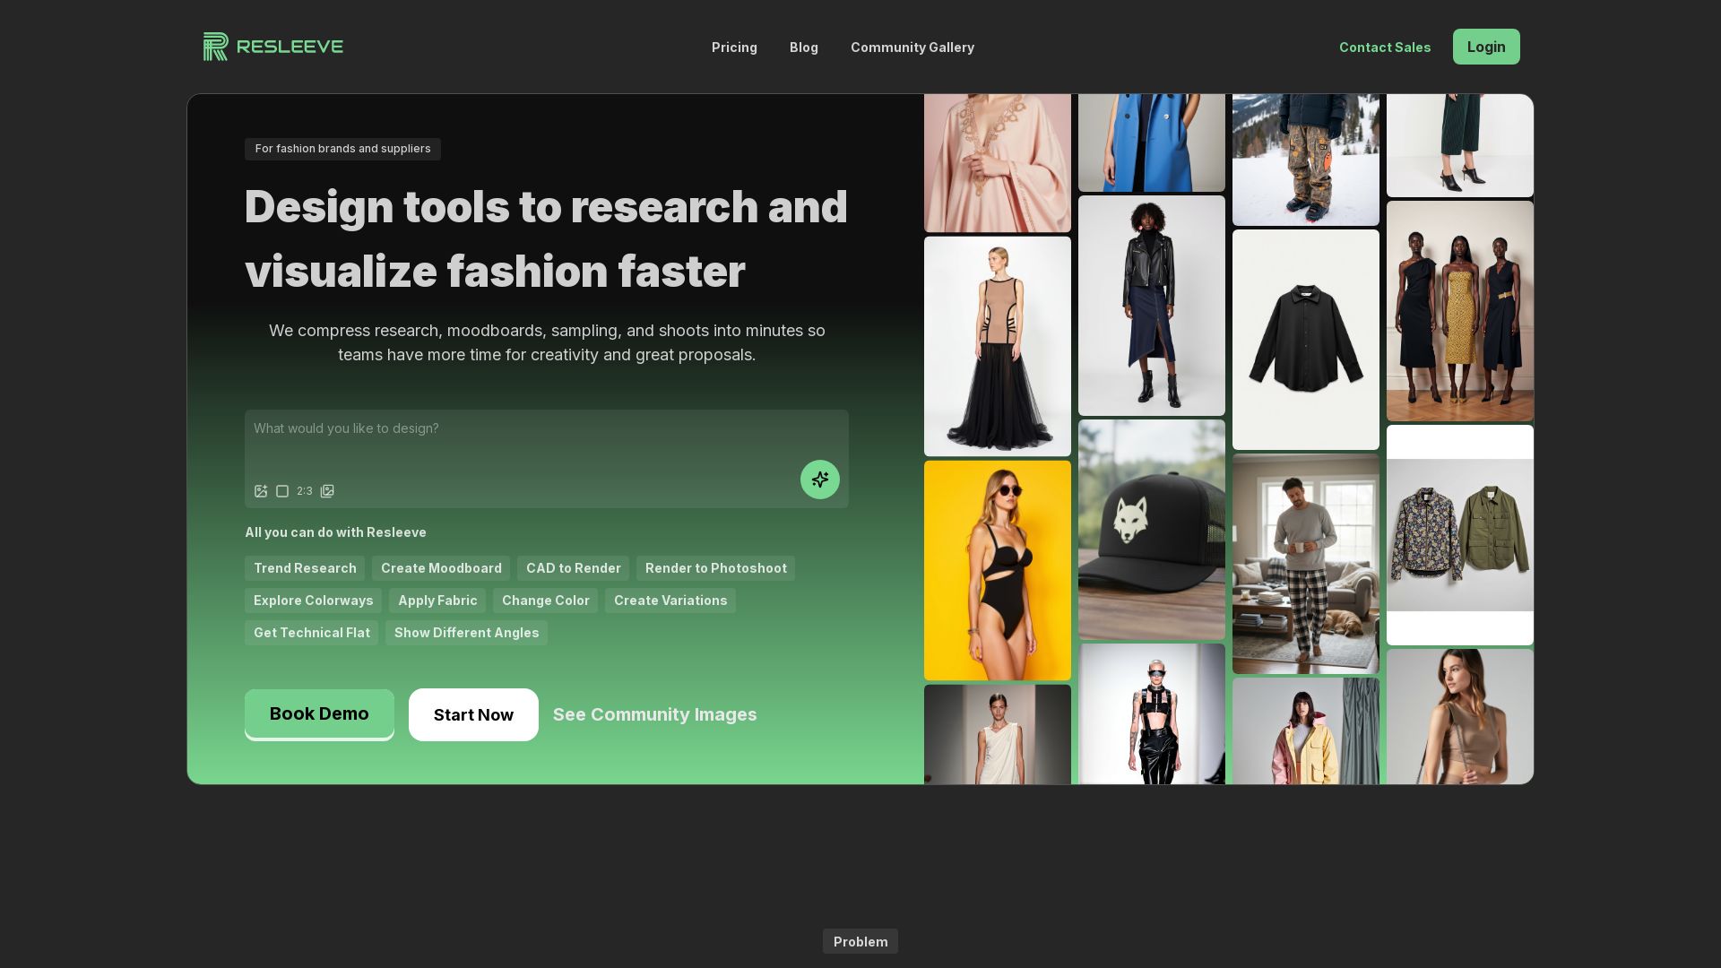Screen dimensions: 1721x968
Task: Click the aspect ratio square icon
Action: click(282, 491)
